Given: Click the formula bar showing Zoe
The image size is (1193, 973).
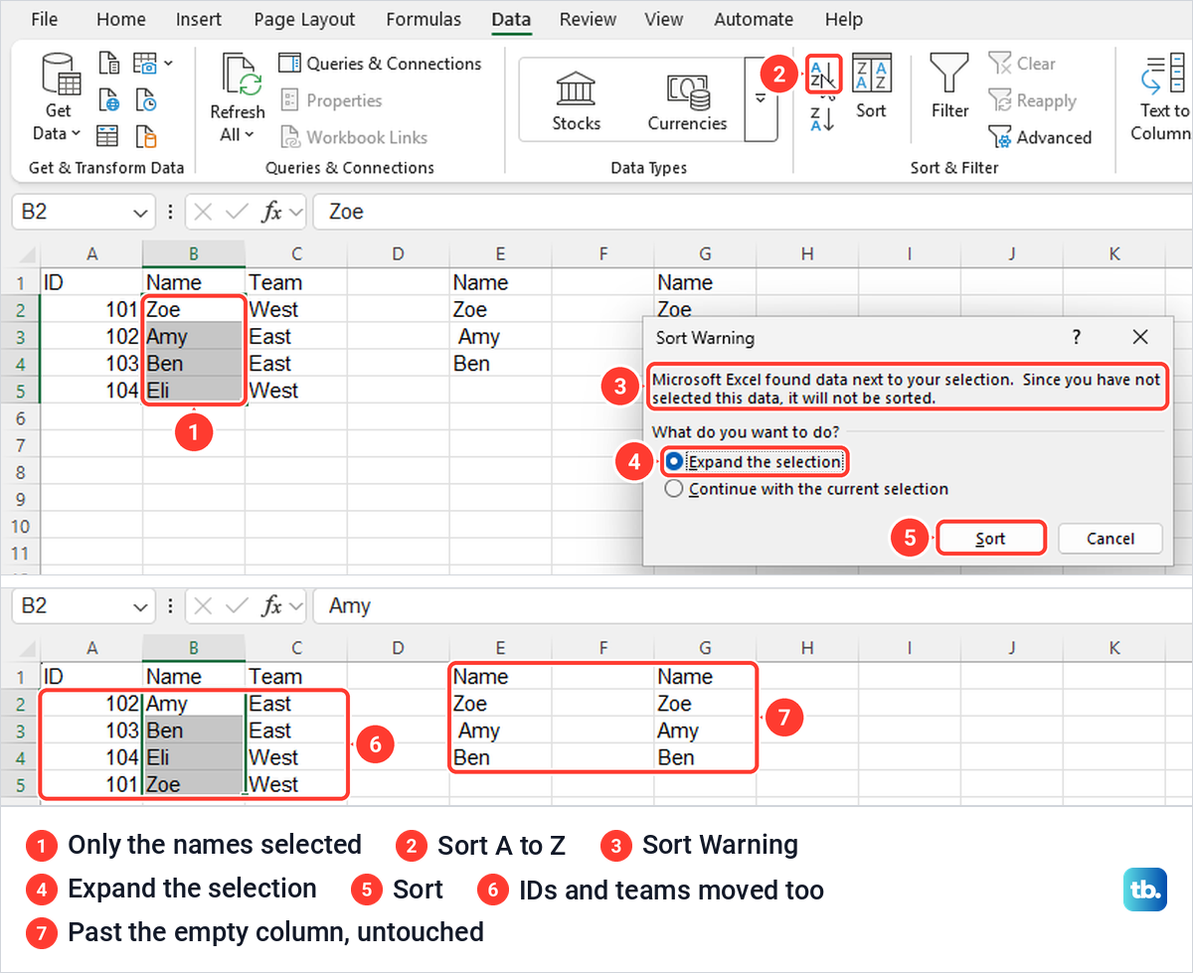Looking at the screenshot, I should click(x=753, y=212).
